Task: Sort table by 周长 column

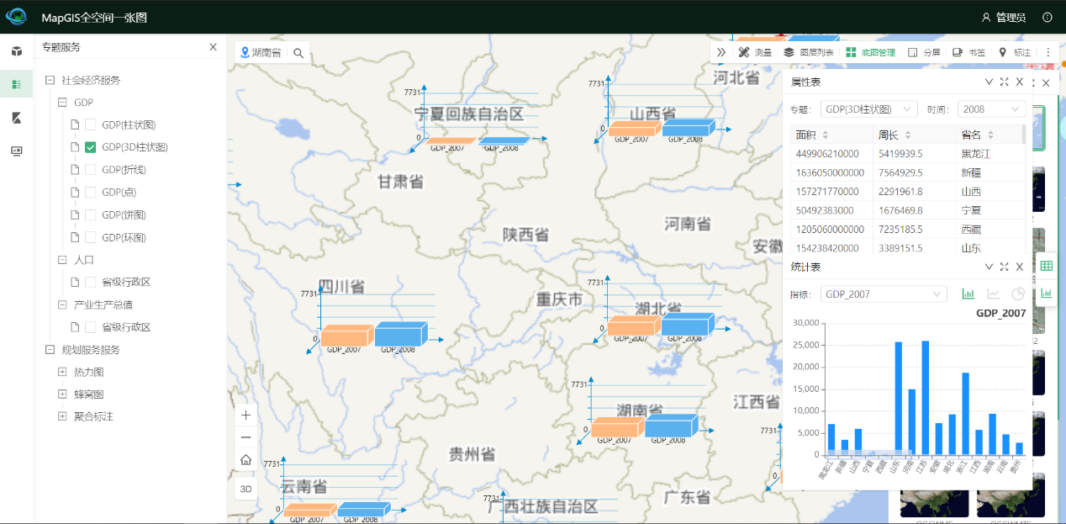Action: pos(908,135)
